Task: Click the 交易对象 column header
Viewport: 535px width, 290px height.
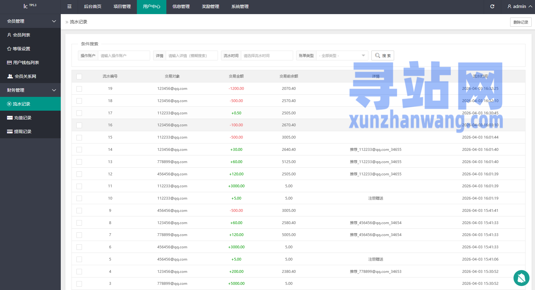Action: pyautogui.click(x=172, y=76)
